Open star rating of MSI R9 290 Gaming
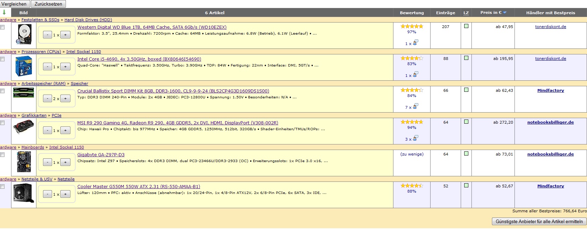587x230 pixels. 412,122
